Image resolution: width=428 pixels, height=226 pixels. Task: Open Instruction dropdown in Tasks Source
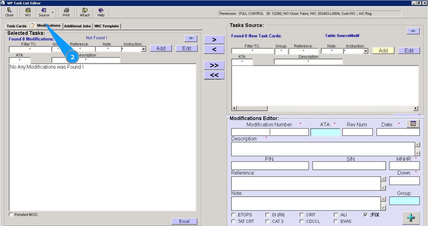[366, 51]
